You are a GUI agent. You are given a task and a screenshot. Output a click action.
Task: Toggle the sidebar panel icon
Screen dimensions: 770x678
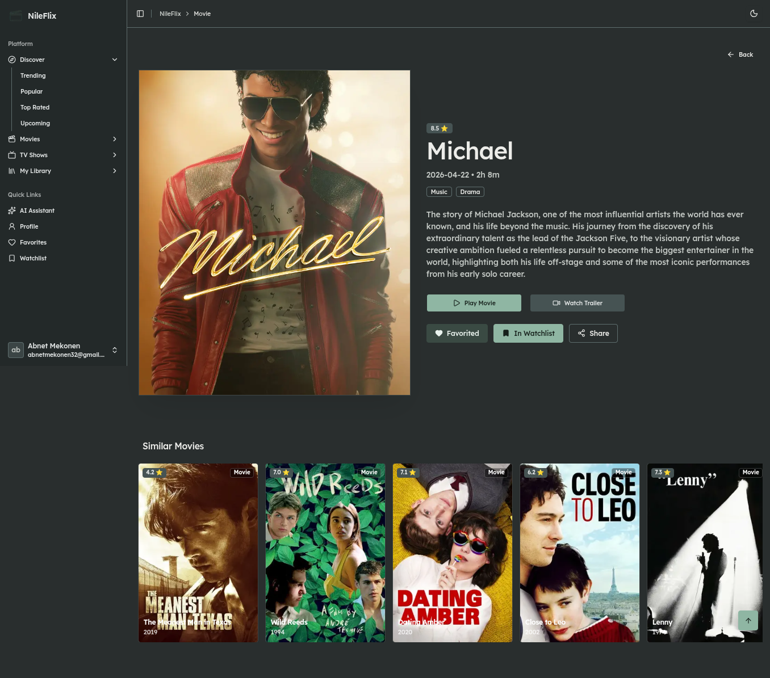[x=140, y=14]
